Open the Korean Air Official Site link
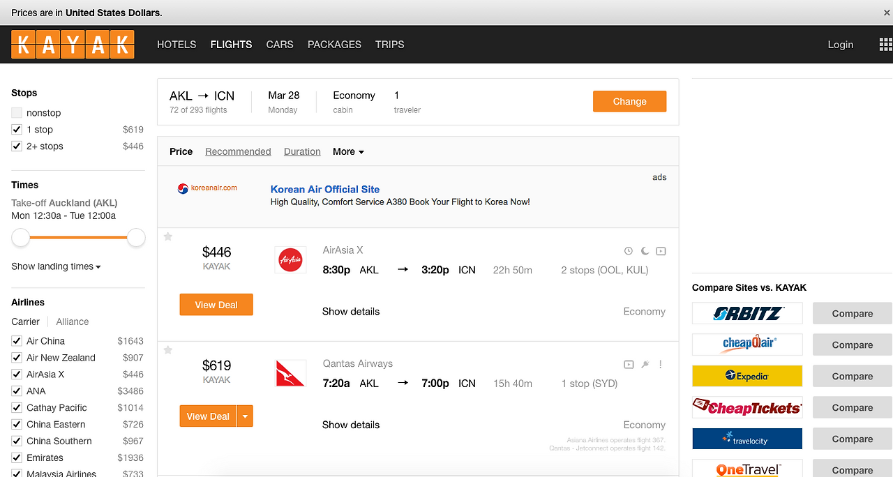This screenshot has width=893, height=477. pos(325,189)
